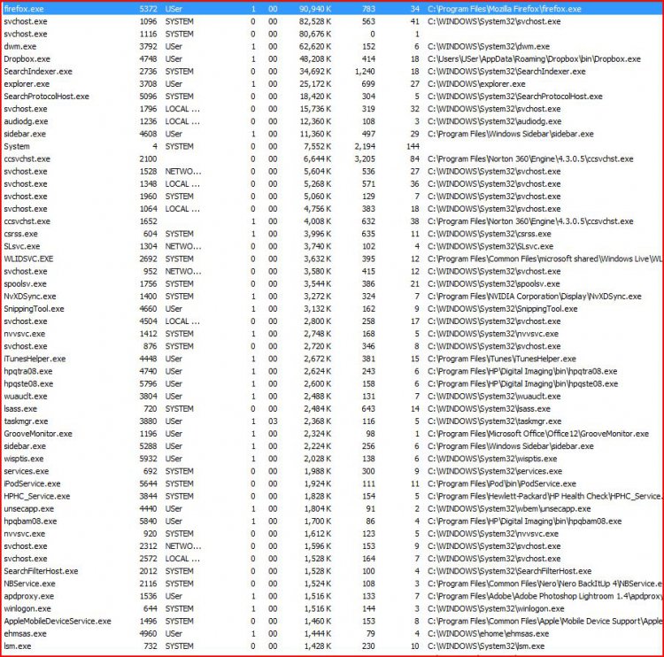Click PID 1116 of the svchost.exe row
This screenshot has height=657, width=664.
click(x=148, y=34)
